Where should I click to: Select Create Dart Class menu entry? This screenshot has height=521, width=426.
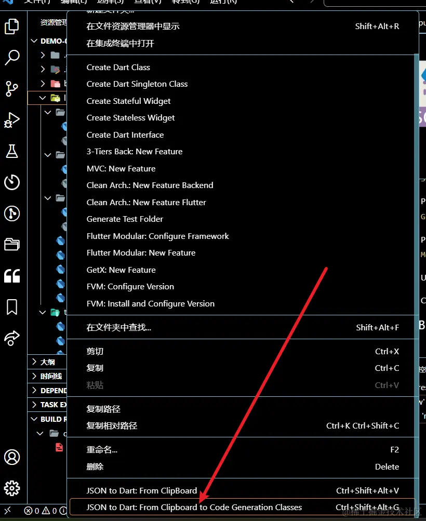tap(243, 67)
